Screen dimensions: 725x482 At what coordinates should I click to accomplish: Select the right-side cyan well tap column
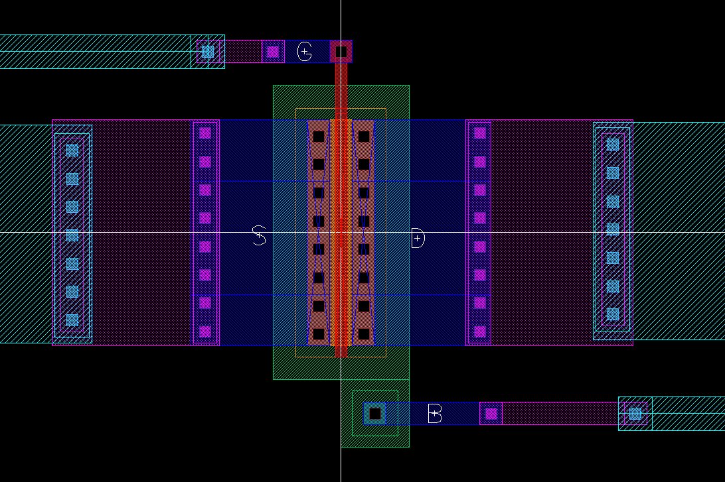[611, 199]
